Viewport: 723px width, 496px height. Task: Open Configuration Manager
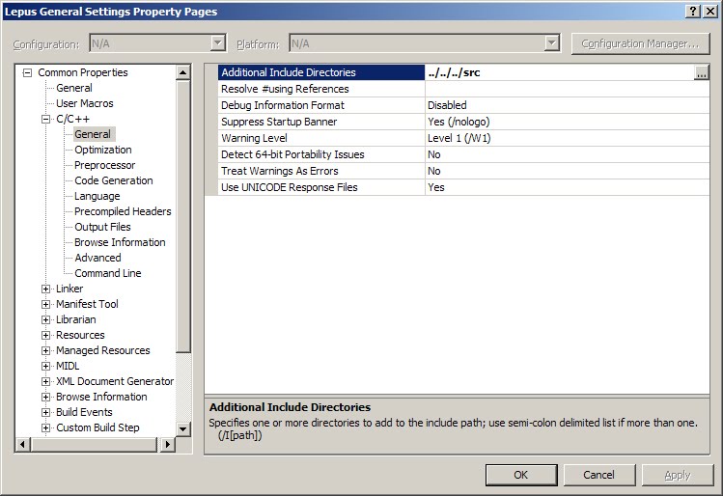point(640,43)
